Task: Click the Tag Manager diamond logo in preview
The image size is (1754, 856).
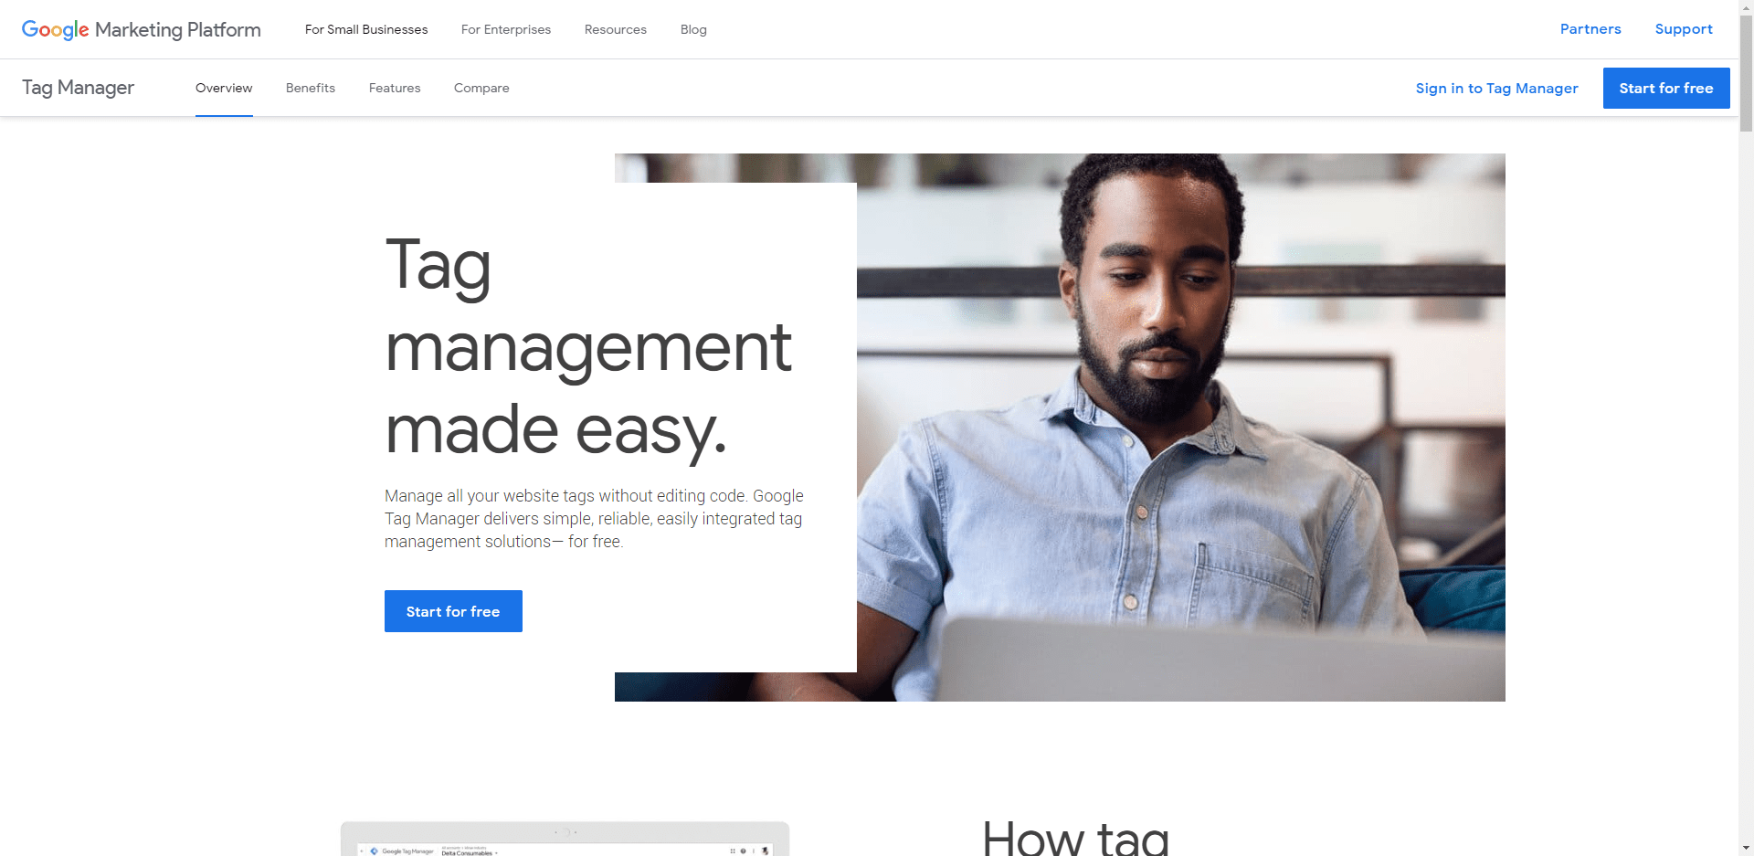Action: (x=374, y=851)
